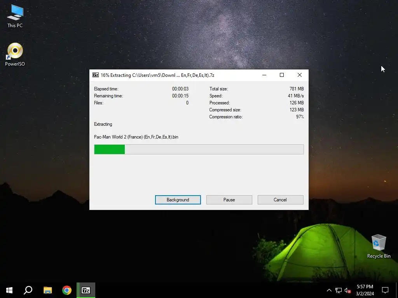The image size is (398, 298).
Task: Open the This PC desktop icon
Action: (x=15, y=16)
